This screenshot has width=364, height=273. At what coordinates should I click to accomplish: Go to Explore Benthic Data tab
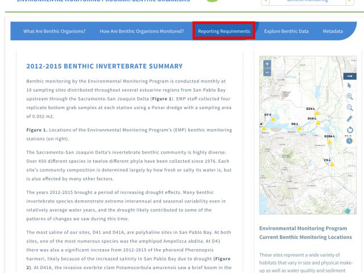(x=286, y=31)
